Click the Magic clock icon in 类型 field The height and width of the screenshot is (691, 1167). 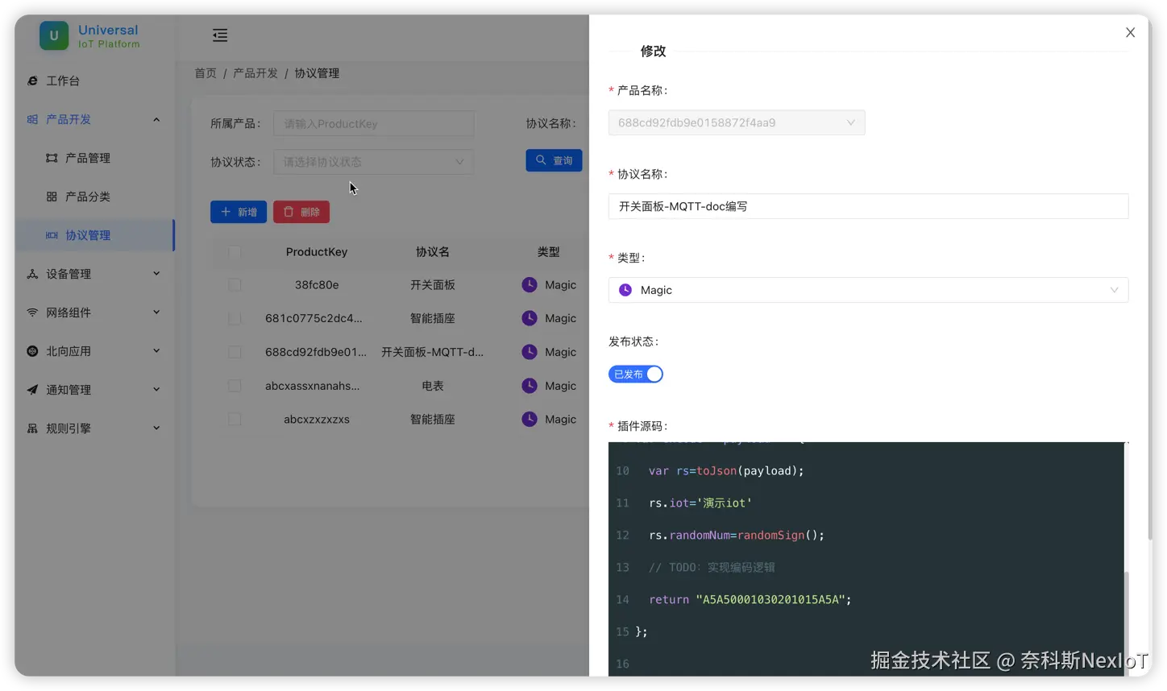click(625, 289)
